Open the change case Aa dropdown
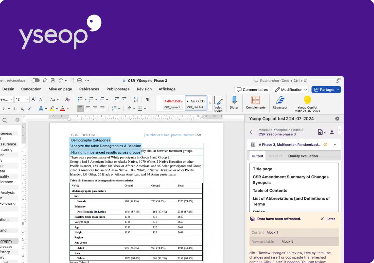This screenshot has width=374, height=263. point(54,99)
